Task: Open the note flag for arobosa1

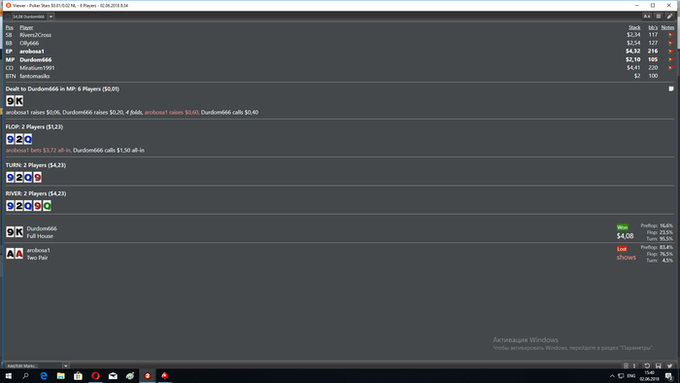Action: (x=670, y=52)
